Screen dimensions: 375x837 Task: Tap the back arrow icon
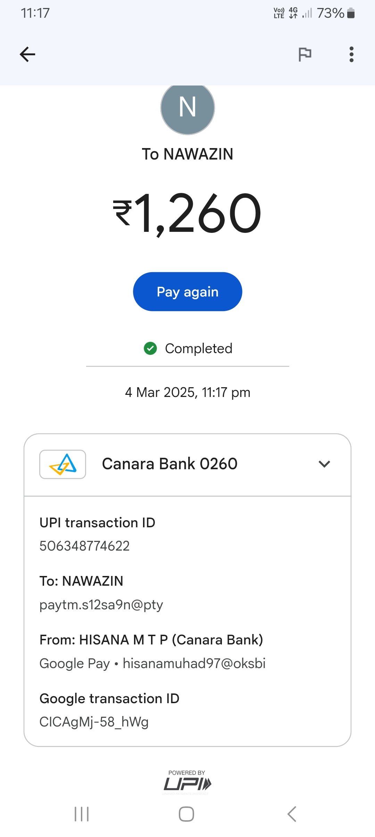(27, 55)
